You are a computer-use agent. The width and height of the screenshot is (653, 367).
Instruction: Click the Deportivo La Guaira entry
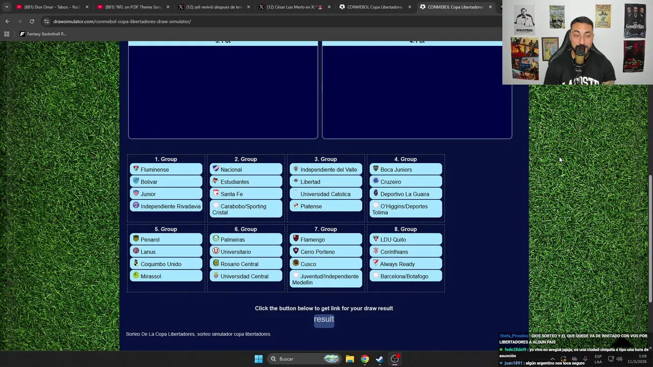[406, 194]
